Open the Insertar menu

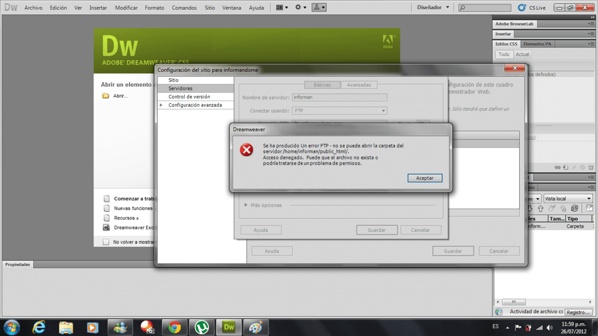click(98, 8)
